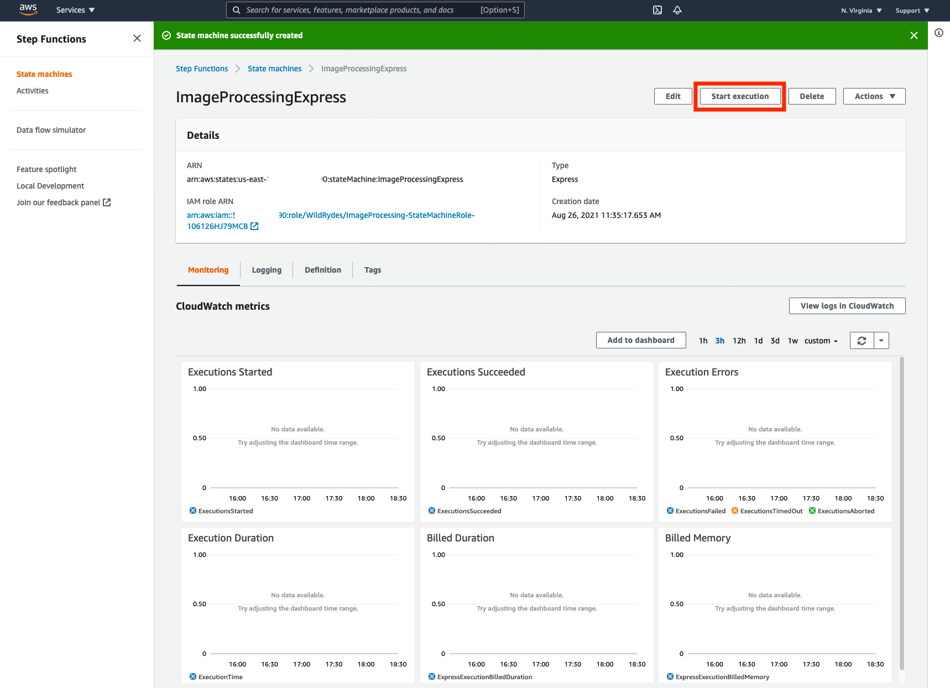The image size is (950, 688).
Task: Toggle ExecutionTime legend marker
Action: point(193,676)
